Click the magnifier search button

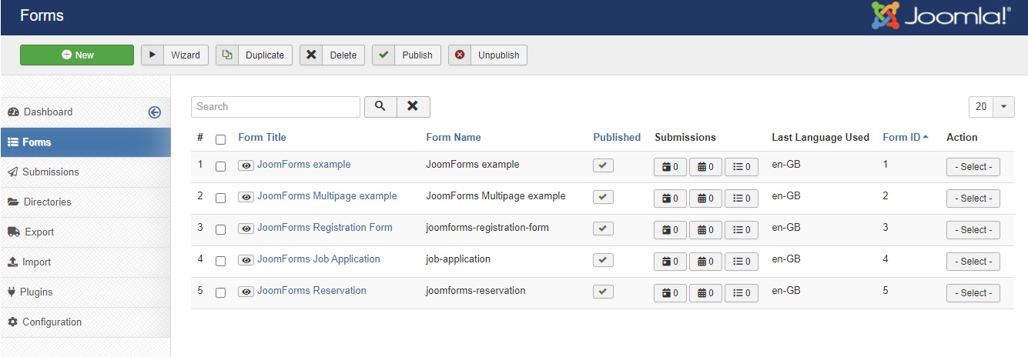click(380, 107)
